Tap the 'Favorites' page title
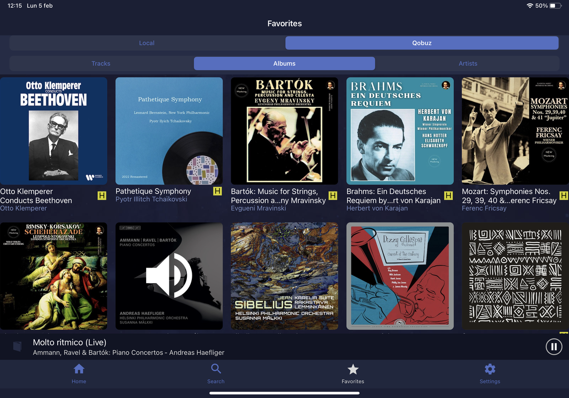The height and width of the screenshot is (398, 569). pos(284,23)
